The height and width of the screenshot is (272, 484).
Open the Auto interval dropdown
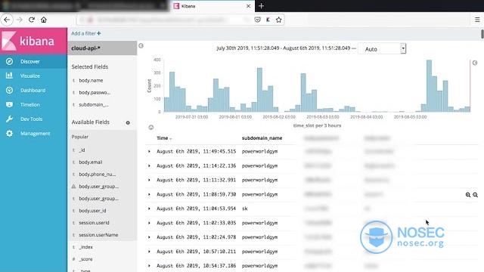click(382, 48)
